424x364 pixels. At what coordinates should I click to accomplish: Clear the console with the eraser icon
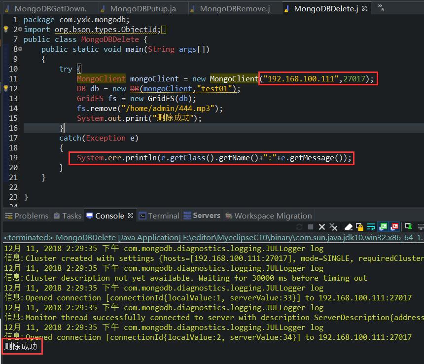pos(348,227)
